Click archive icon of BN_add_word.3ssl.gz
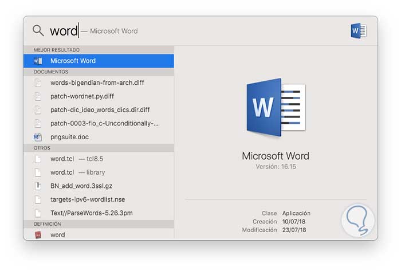 [x=38, y=186]
